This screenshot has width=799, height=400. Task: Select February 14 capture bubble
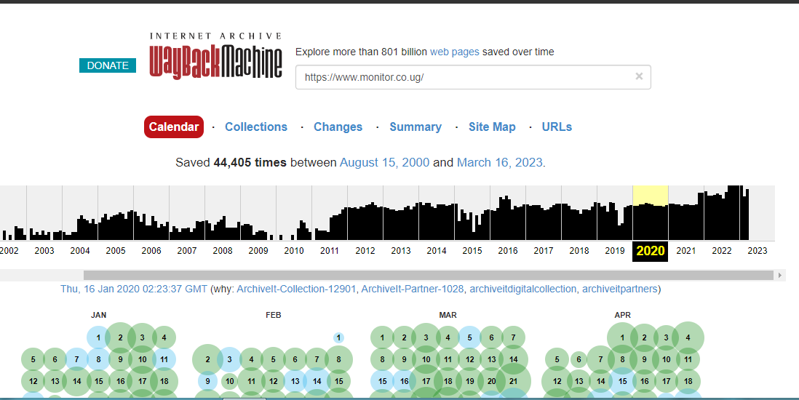coord(317,381)
